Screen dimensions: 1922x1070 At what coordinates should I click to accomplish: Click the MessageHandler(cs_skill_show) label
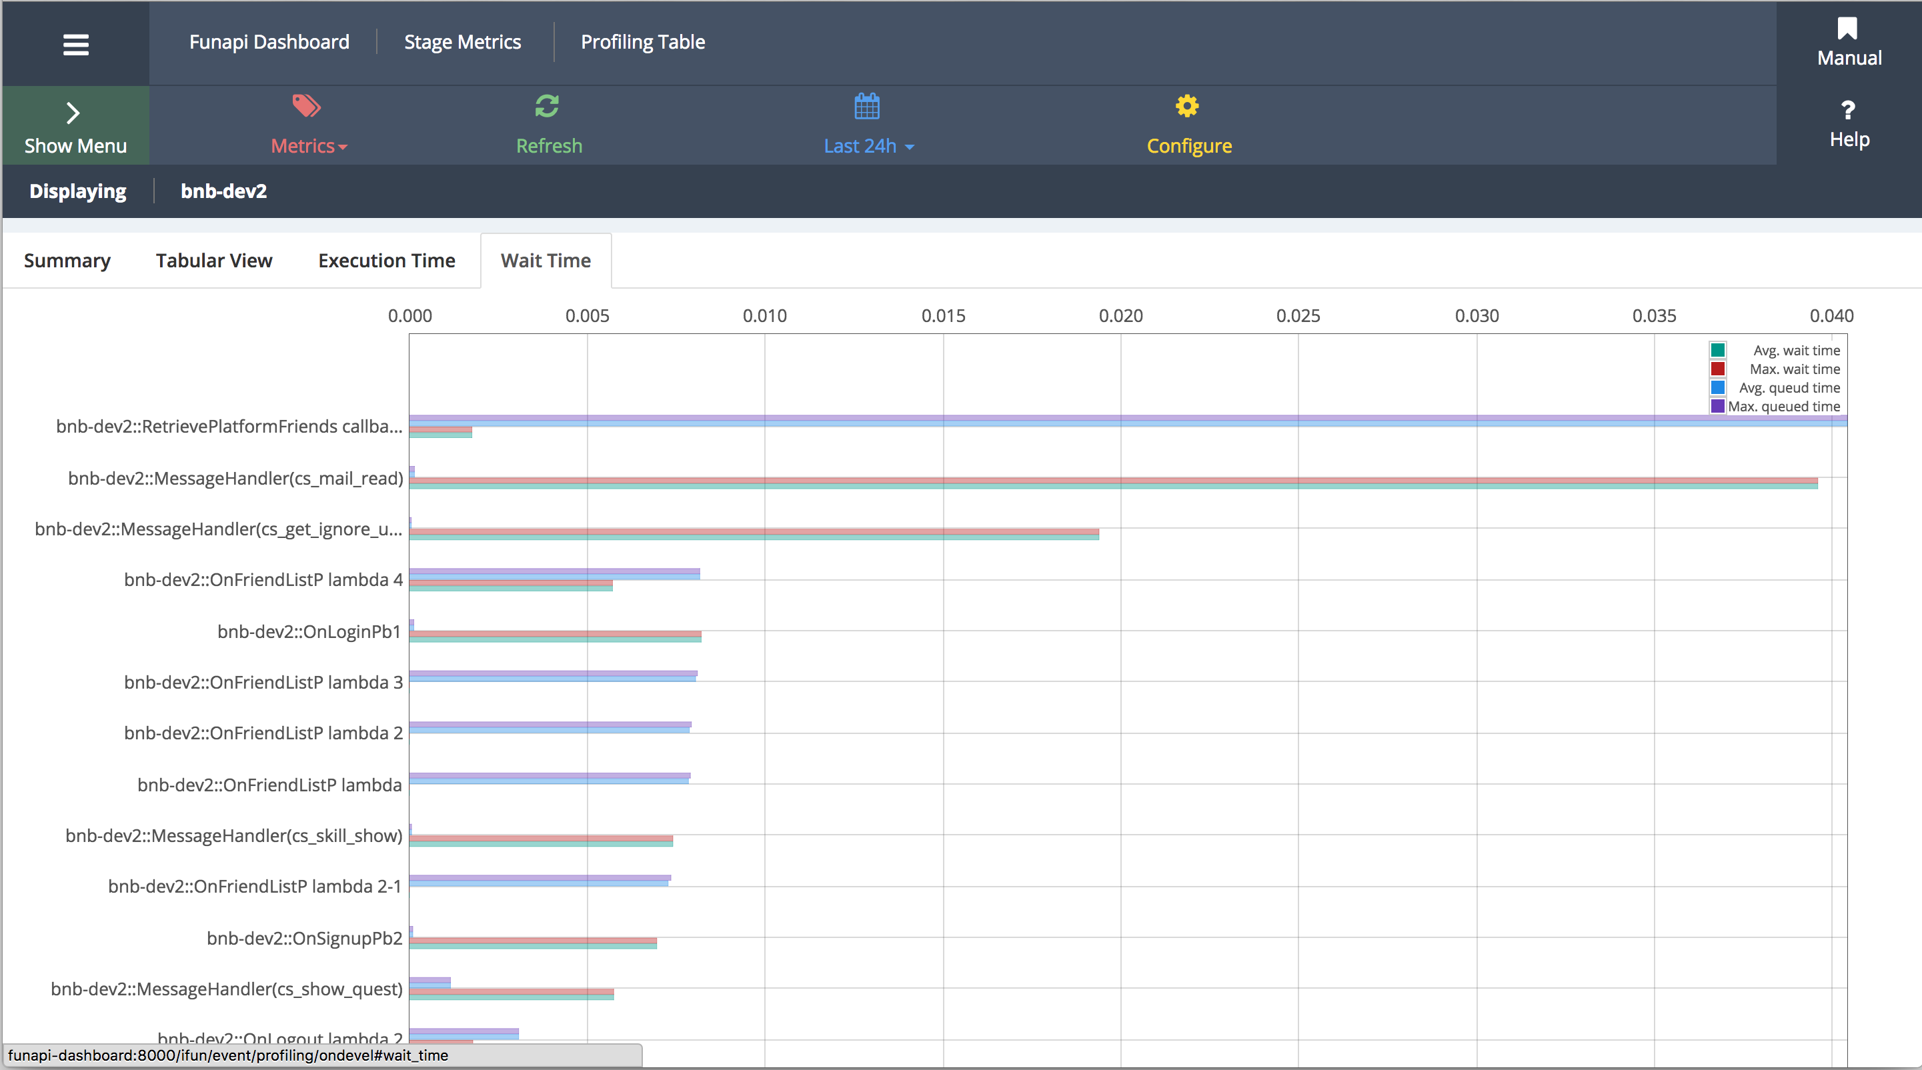click(233, 835)
